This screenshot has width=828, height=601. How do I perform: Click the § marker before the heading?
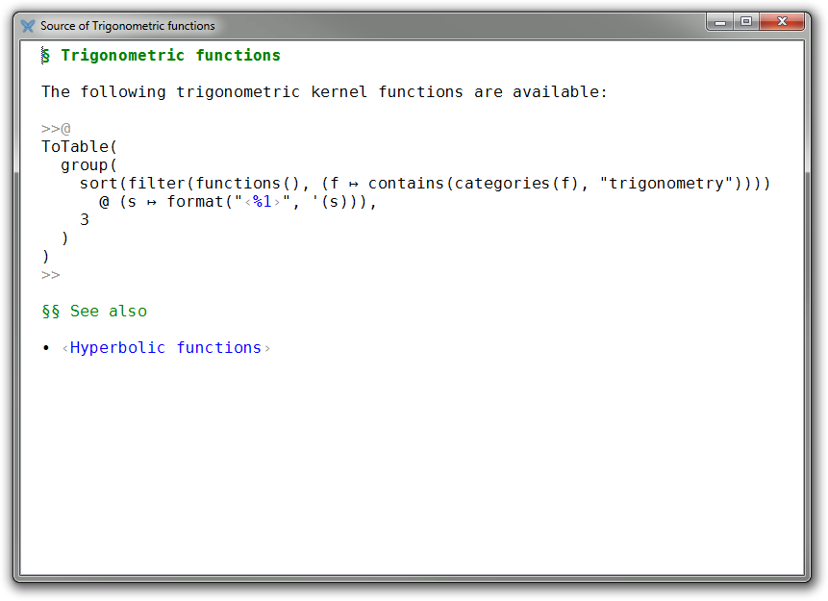tap(45, 56)
